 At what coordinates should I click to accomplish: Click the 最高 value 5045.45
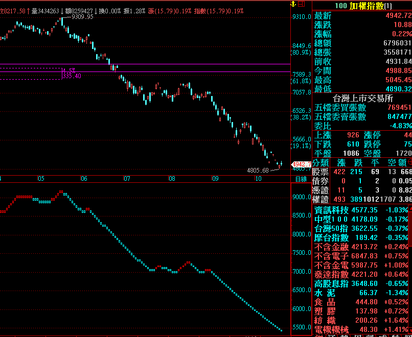[x=399, y=80]
